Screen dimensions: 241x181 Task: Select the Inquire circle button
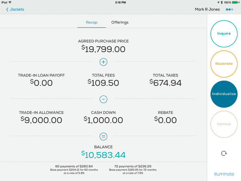pos(224,34)
